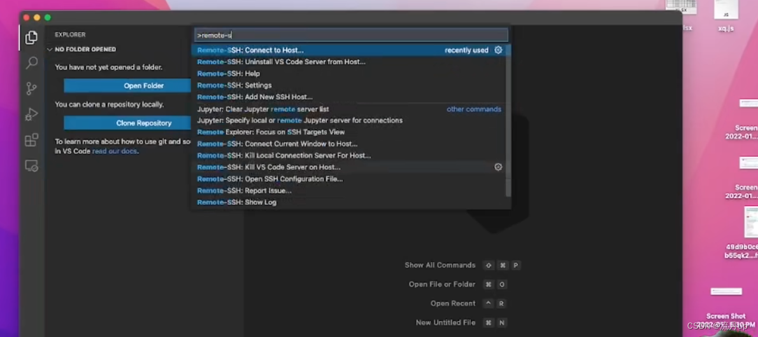Click the yellow window minimize button
The image size is (758, 337).
click(37, 17)
